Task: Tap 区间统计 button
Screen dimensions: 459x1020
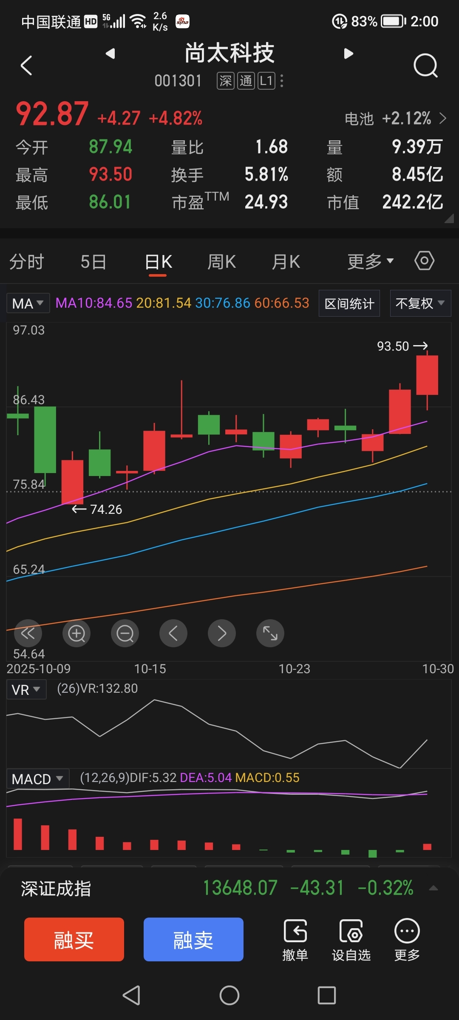Action: pos(349,303)
